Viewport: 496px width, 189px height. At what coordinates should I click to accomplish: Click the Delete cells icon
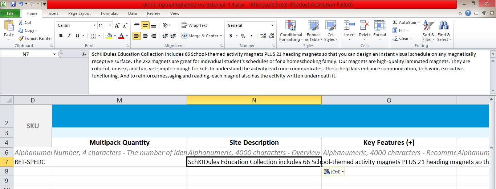(x=365, y=26)
